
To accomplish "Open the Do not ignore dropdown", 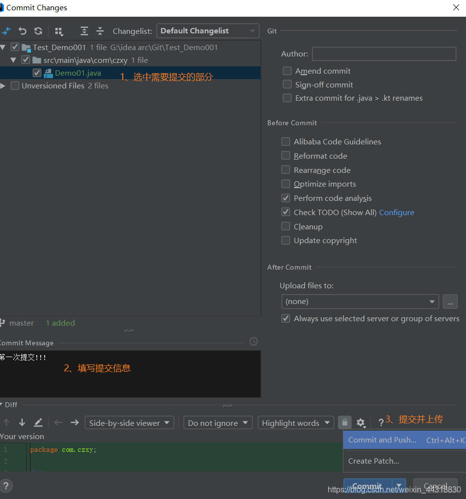I will tap(218, 422).
